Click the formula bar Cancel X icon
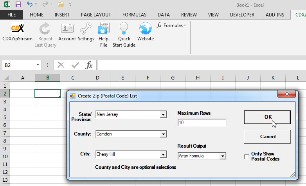 (61, 65)
